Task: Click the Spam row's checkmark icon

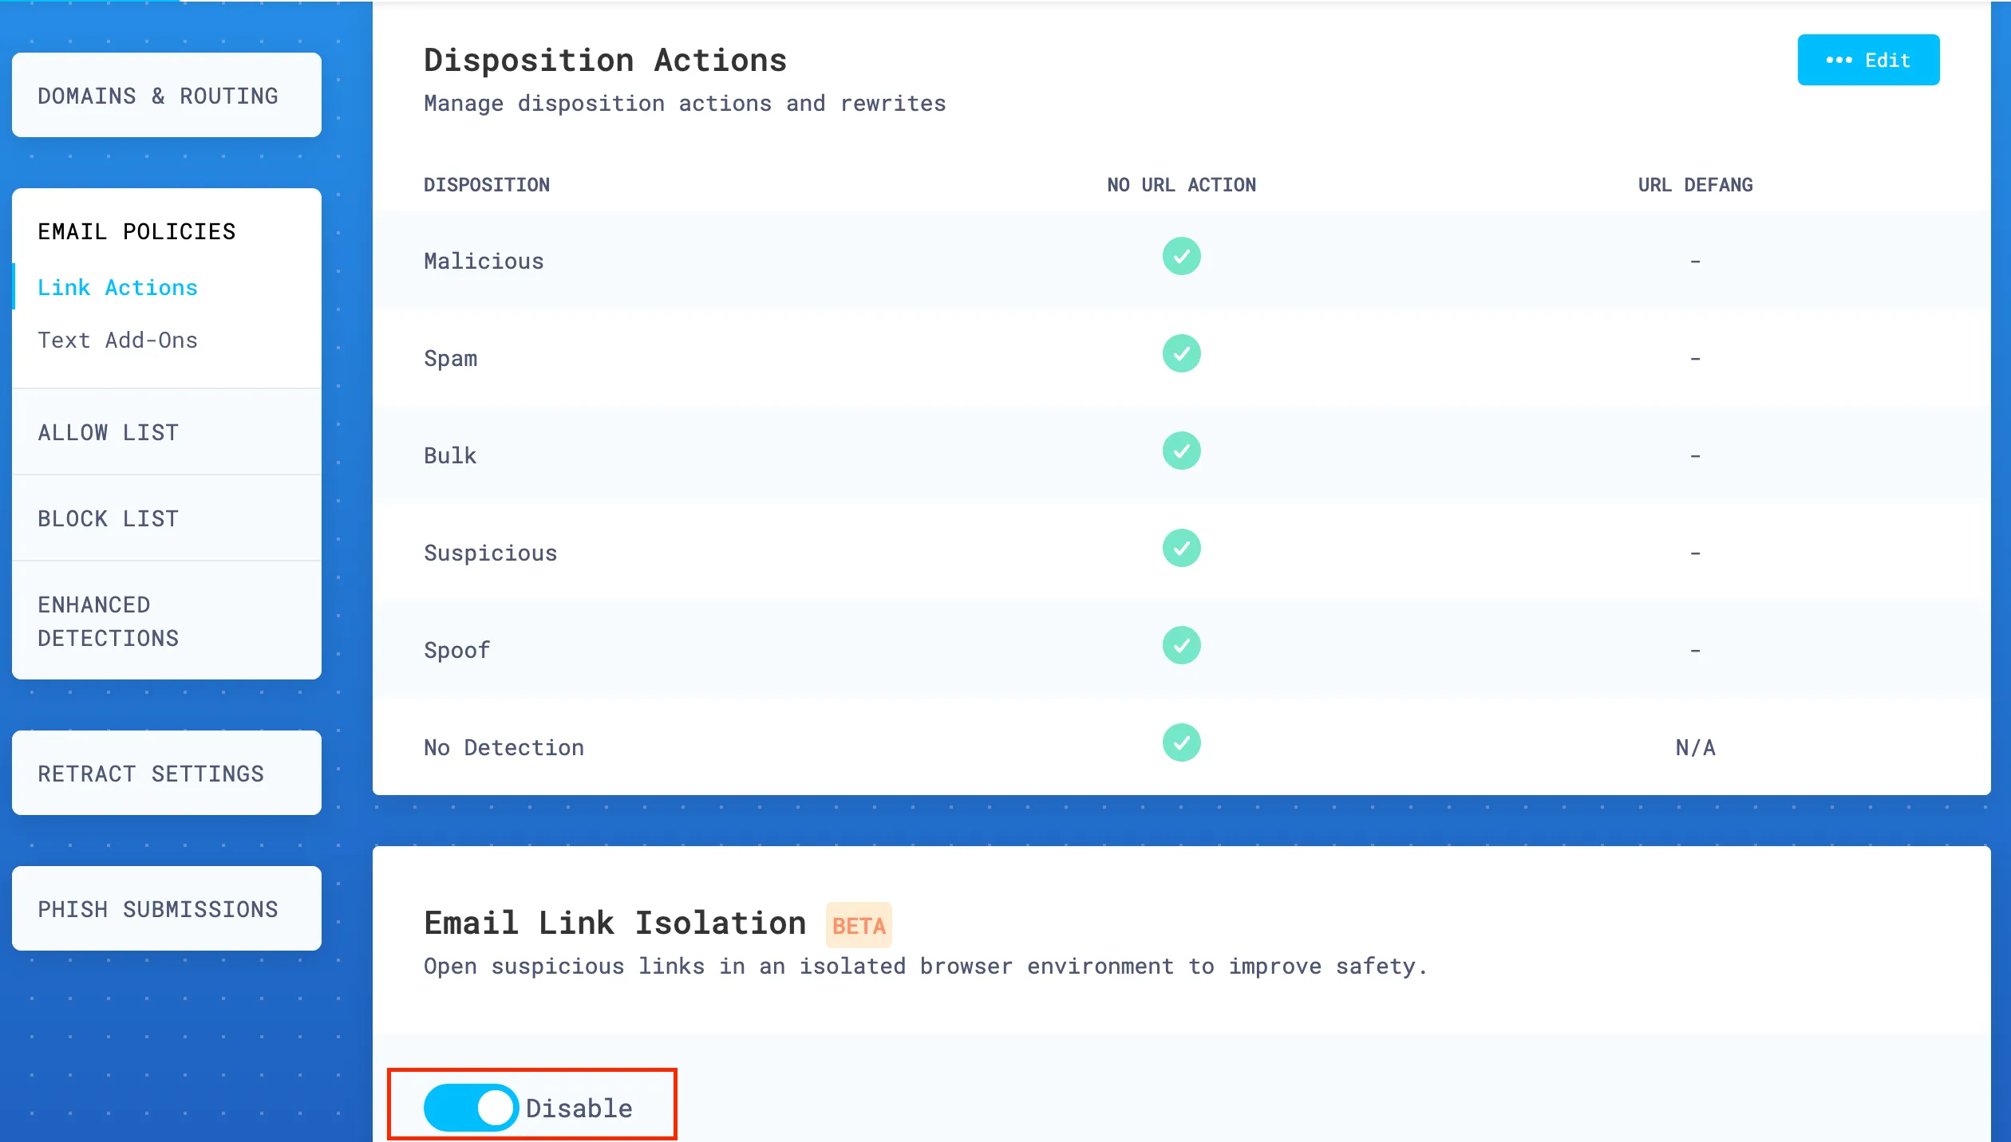Action: click(1182, 353)
